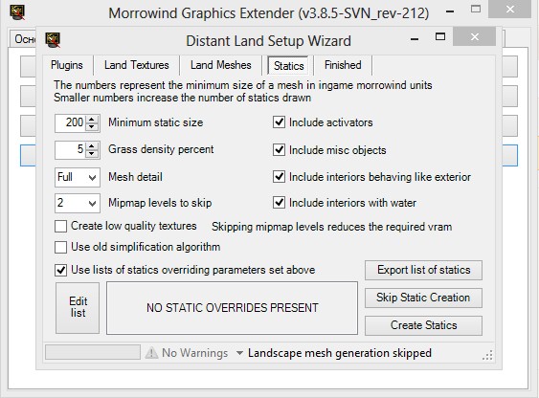Click the Distant Land Setup Wizard app icon
This screenshot has height=398, width=539.
(53, 40)
